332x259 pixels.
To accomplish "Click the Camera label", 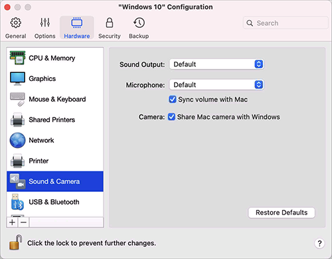I will [151, 117].
